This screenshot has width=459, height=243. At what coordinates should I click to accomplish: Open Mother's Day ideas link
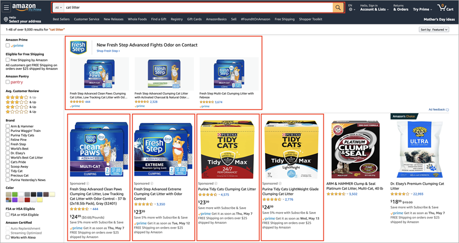pos(439,20)
